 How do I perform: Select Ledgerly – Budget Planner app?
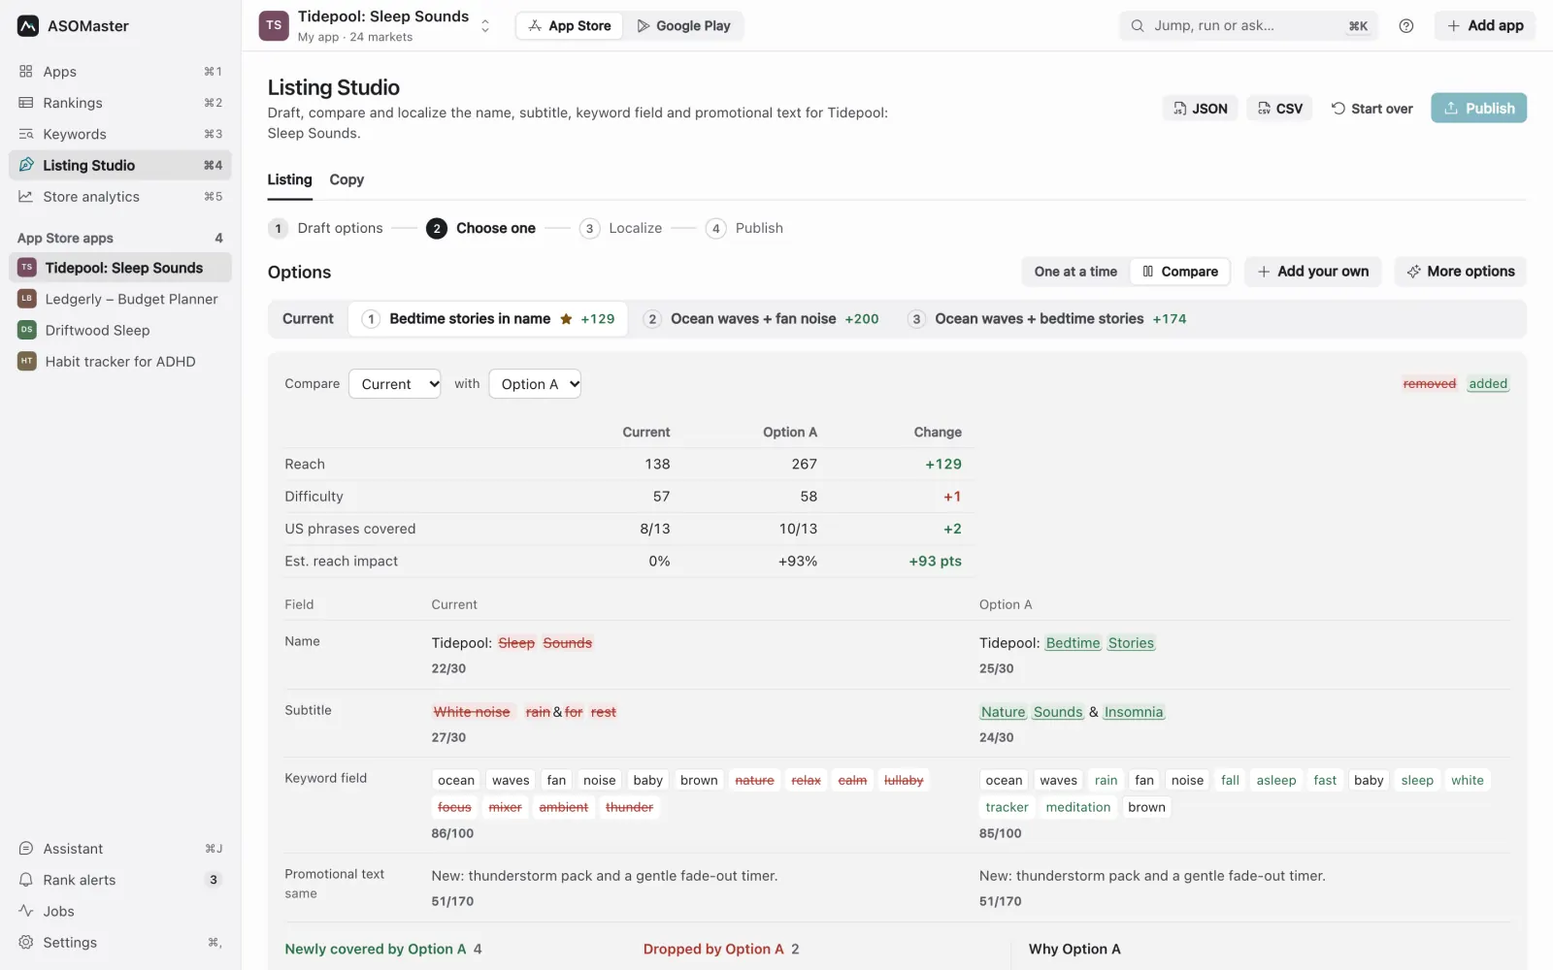click(x=120, y=299)
